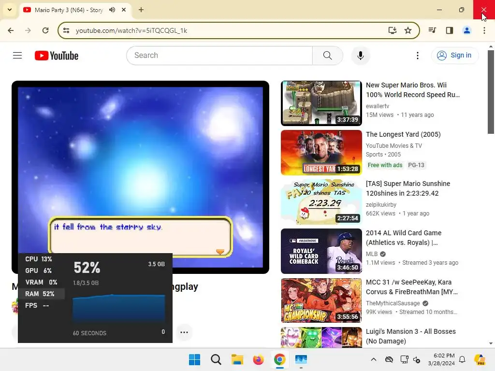Select RAM 52% in performance overlay
The image size is (495, 371).
coord(42,294)
